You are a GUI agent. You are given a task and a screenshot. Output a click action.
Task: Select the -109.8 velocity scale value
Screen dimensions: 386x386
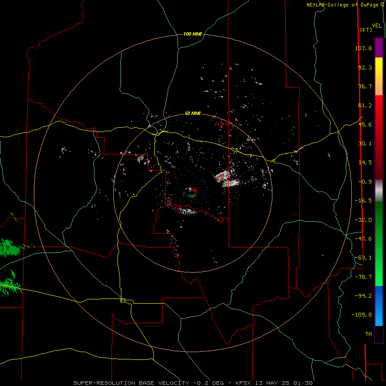point(362,315)
